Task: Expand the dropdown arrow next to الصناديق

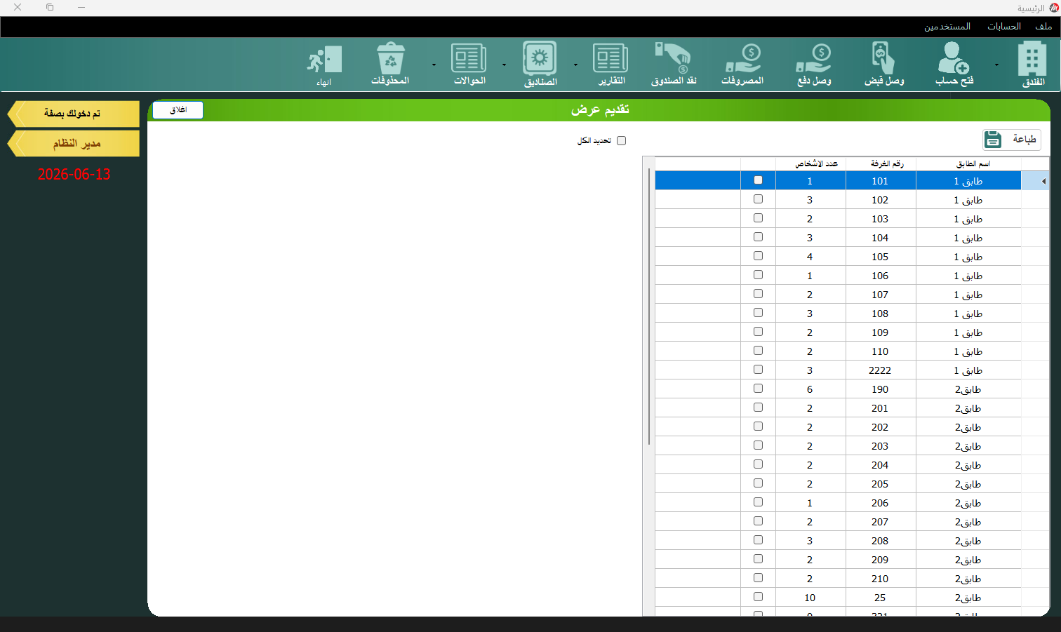Action: tap(504, 65)
